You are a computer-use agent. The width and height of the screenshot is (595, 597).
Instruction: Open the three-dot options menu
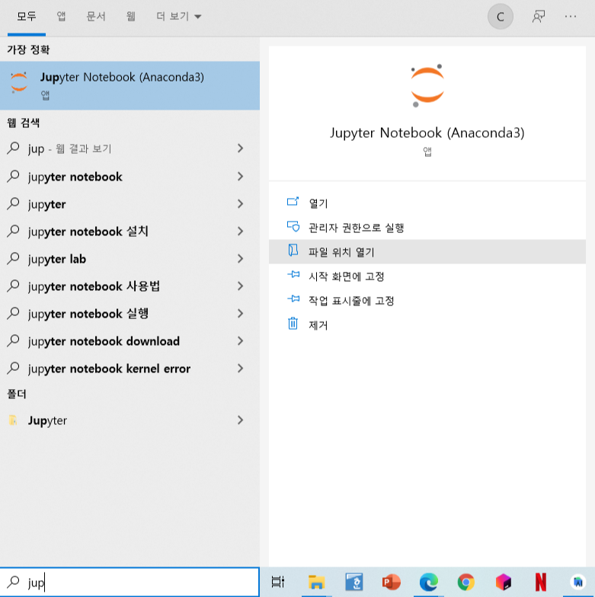coord(570,17)
